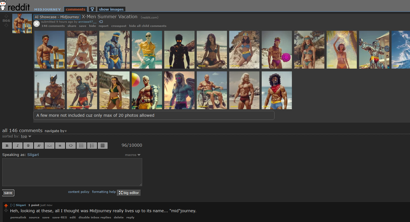Open the Wolverine beach image thumbnail
The height and width of the screenshot is (222, 410).
(x=50, y=90)
